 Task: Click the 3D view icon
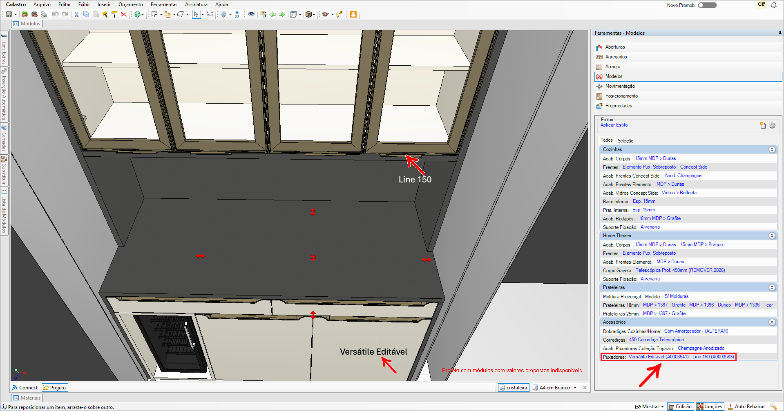click(x=237, y=14)
